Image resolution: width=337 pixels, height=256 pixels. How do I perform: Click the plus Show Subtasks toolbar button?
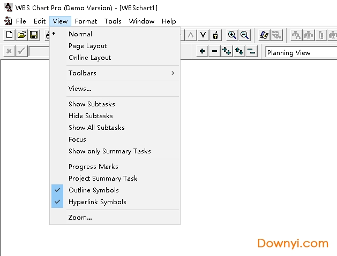click(x=202, y=51)
